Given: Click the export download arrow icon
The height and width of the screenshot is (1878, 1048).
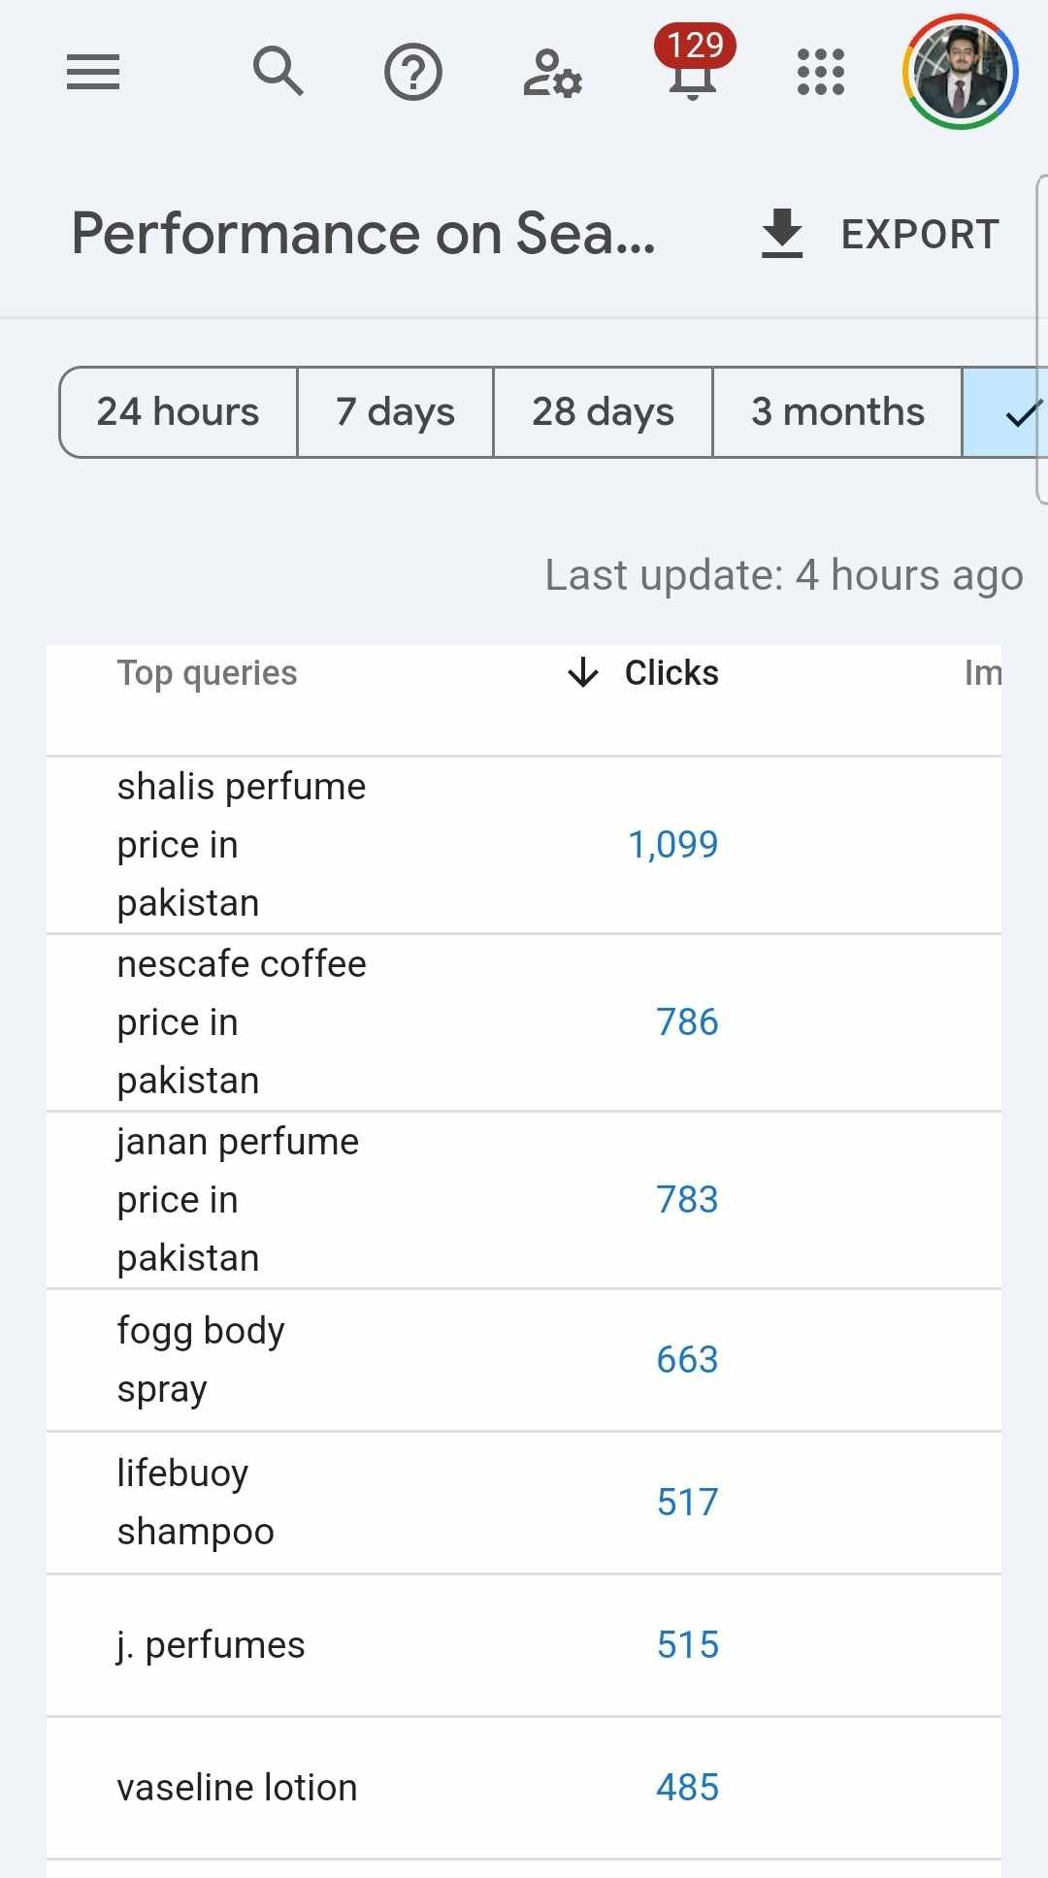Looking at the screenshot, I should tap(782, 234).
